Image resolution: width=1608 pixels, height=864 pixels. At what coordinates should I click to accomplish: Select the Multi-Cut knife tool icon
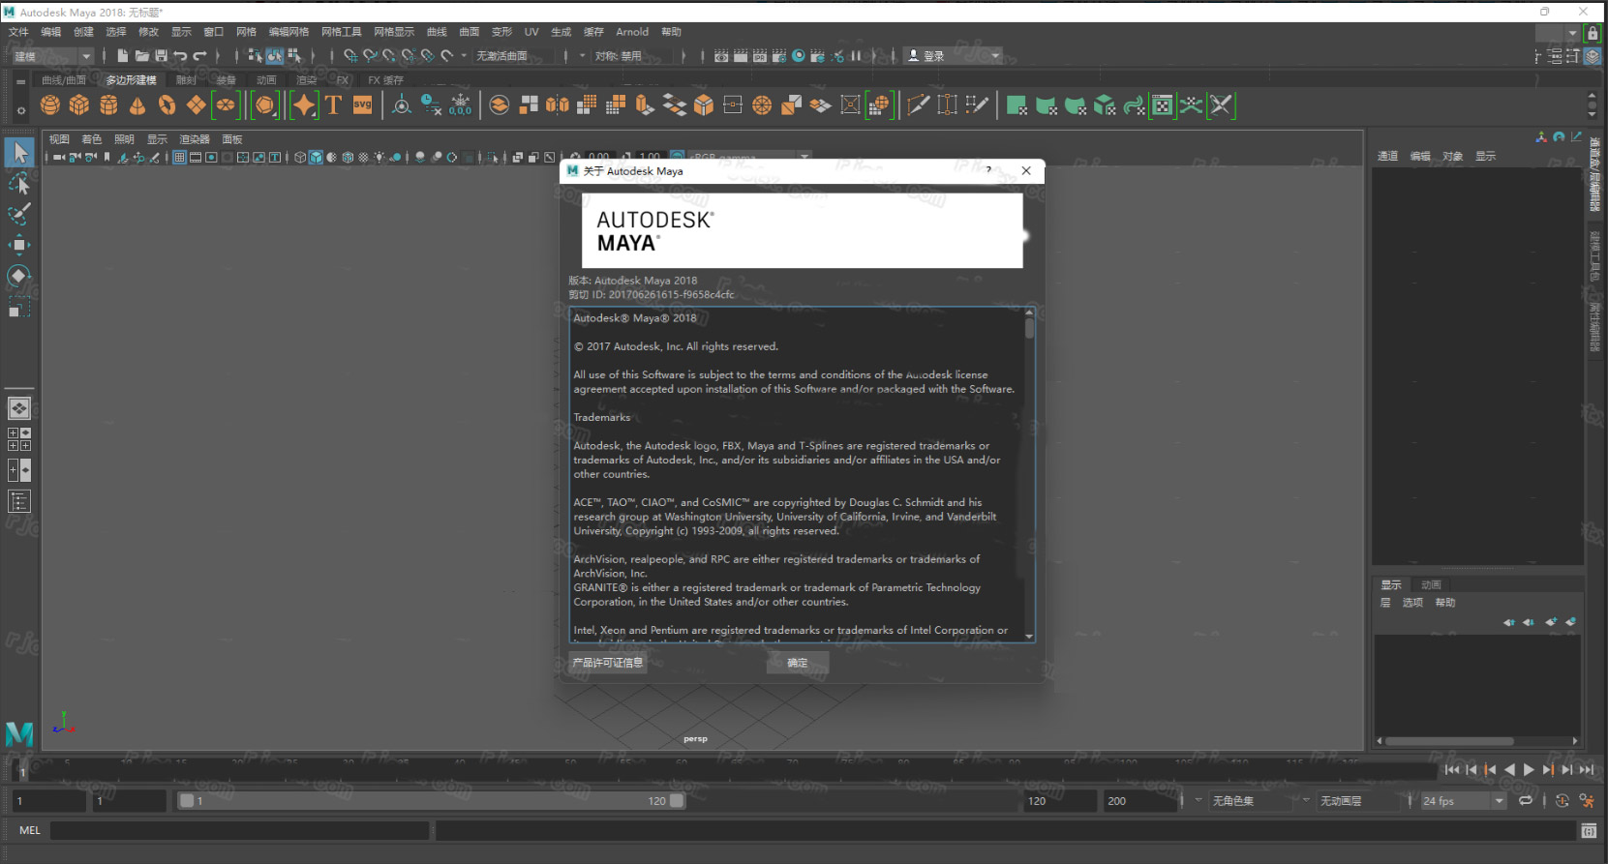(918, 105)
